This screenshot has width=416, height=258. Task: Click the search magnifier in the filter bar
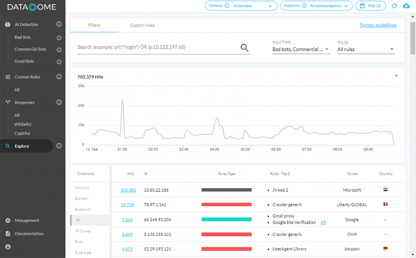pyautogui.click(x=244, y=47)
